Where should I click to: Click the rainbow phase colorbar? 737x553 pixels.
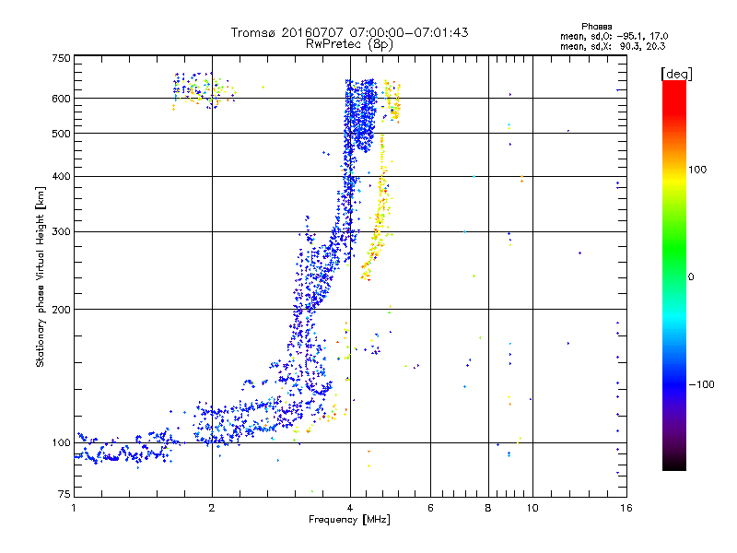674,275
